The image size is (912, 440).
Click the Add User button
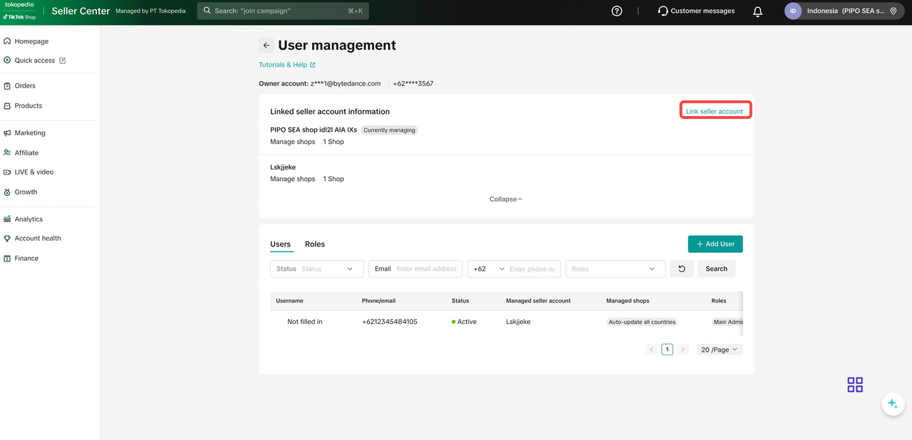pos(715,244)
